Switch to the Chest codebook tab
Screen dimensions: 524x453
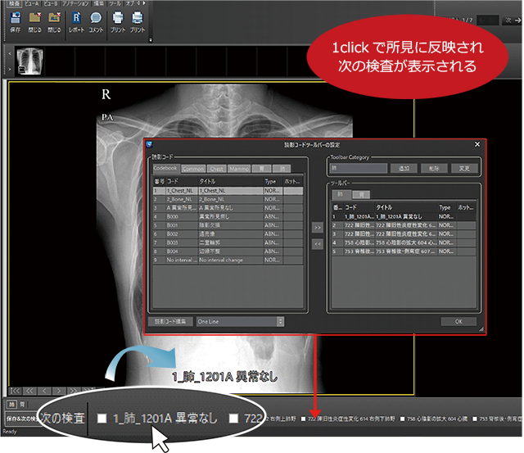pos(217,168)
